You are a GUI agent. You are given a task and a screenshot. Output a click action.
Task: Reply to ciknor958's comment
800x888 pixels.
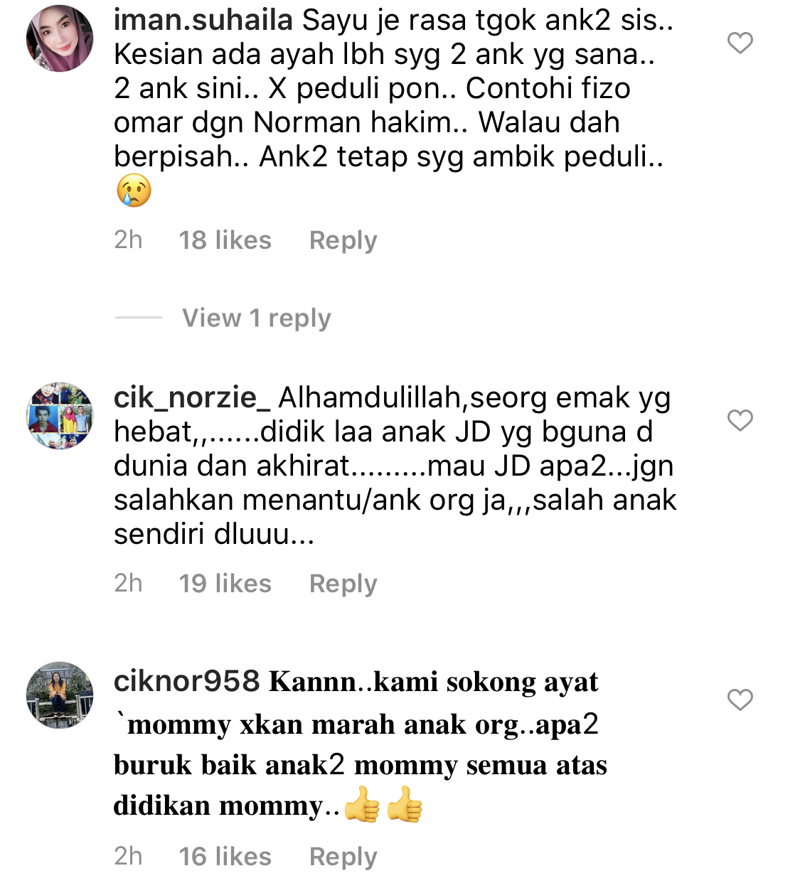point(343,857)
